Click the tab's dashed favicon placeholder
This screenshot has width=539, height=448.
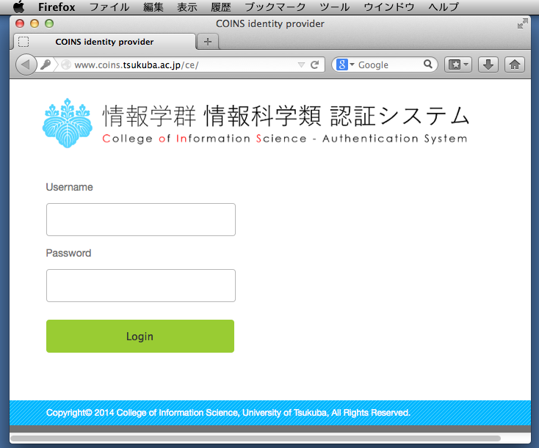[23, 42]
